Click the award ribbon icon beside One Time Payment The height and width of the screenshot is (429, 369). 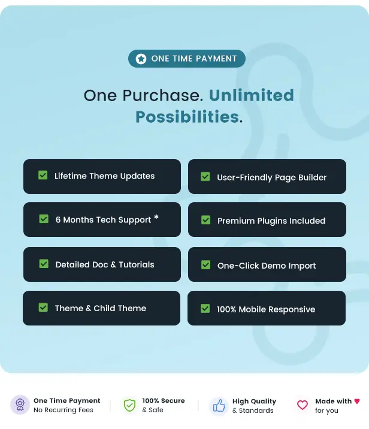pos(20,404)
